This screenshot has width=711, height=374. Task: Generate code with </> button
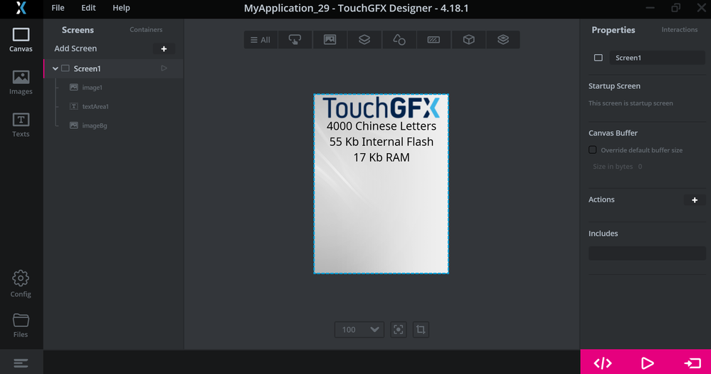point(603,363)
